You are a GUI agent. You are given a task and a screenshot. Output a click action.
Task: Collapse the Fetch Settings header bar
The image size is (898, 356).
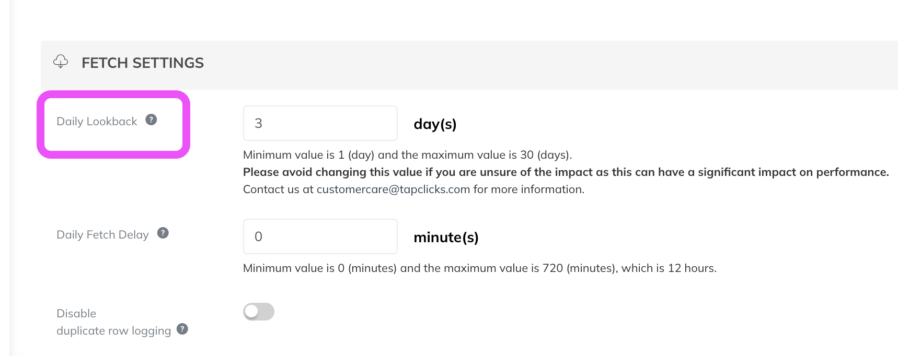click(x=469, y=65)
